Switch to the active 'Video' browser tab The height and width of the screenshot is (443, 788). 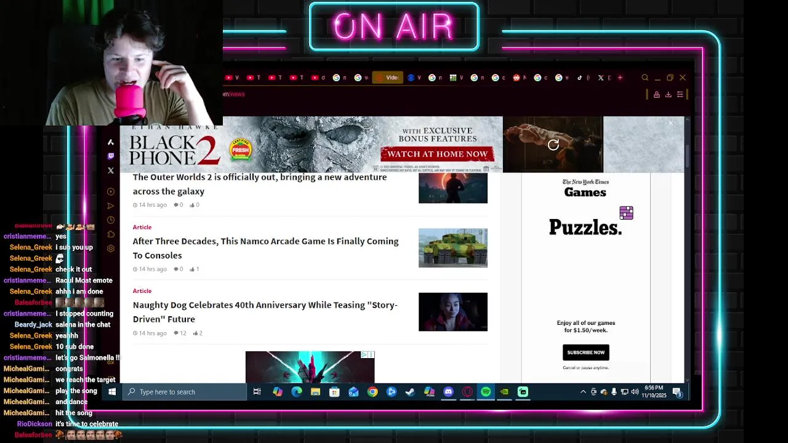tap(387, 78)
